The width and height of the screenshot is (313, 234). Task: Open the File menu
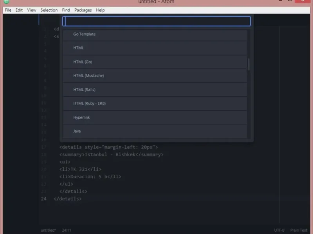[8, 10]
